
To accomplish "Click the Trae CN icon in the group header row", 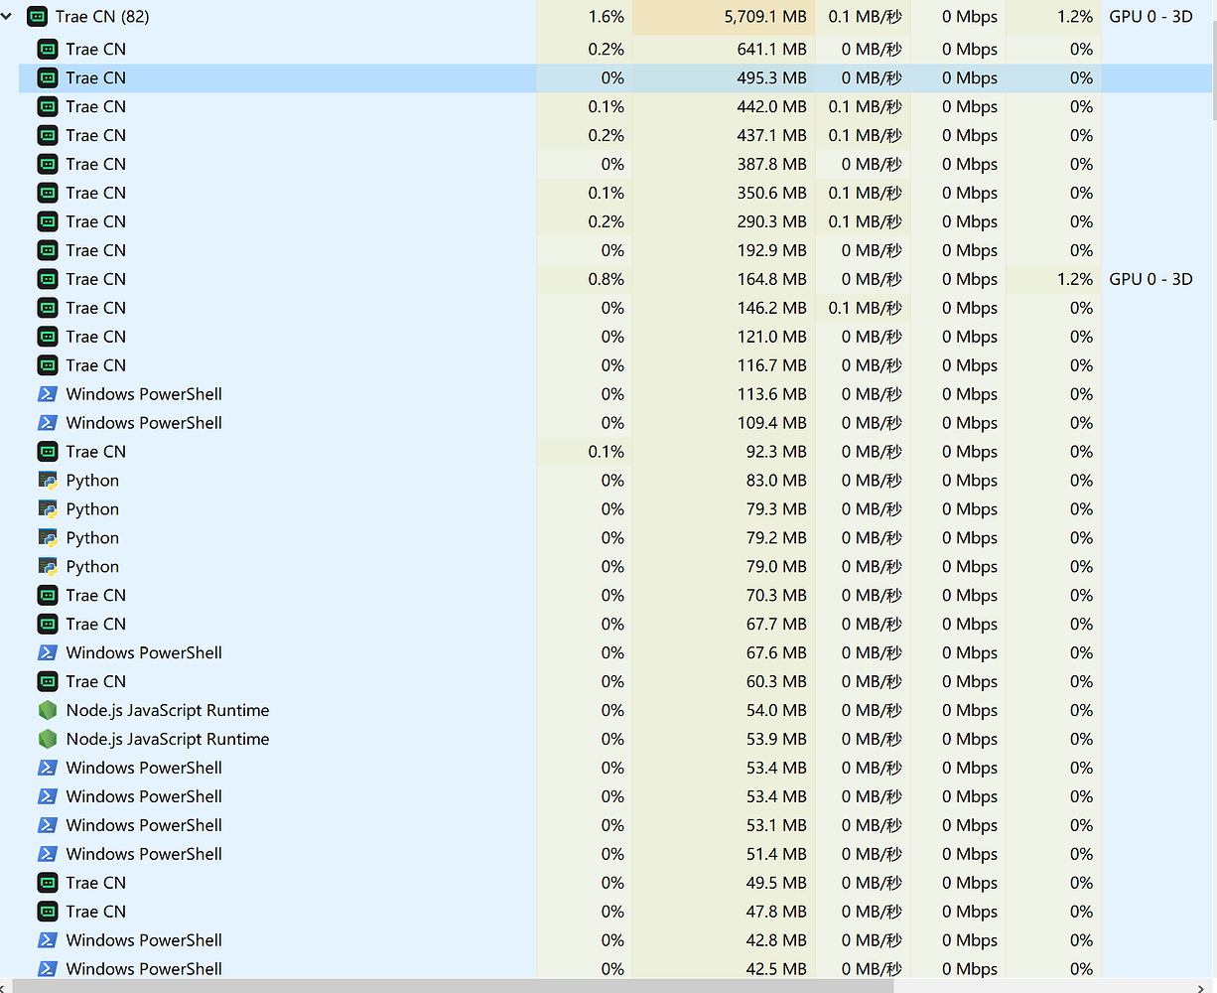I will click(x=37, y=17).
